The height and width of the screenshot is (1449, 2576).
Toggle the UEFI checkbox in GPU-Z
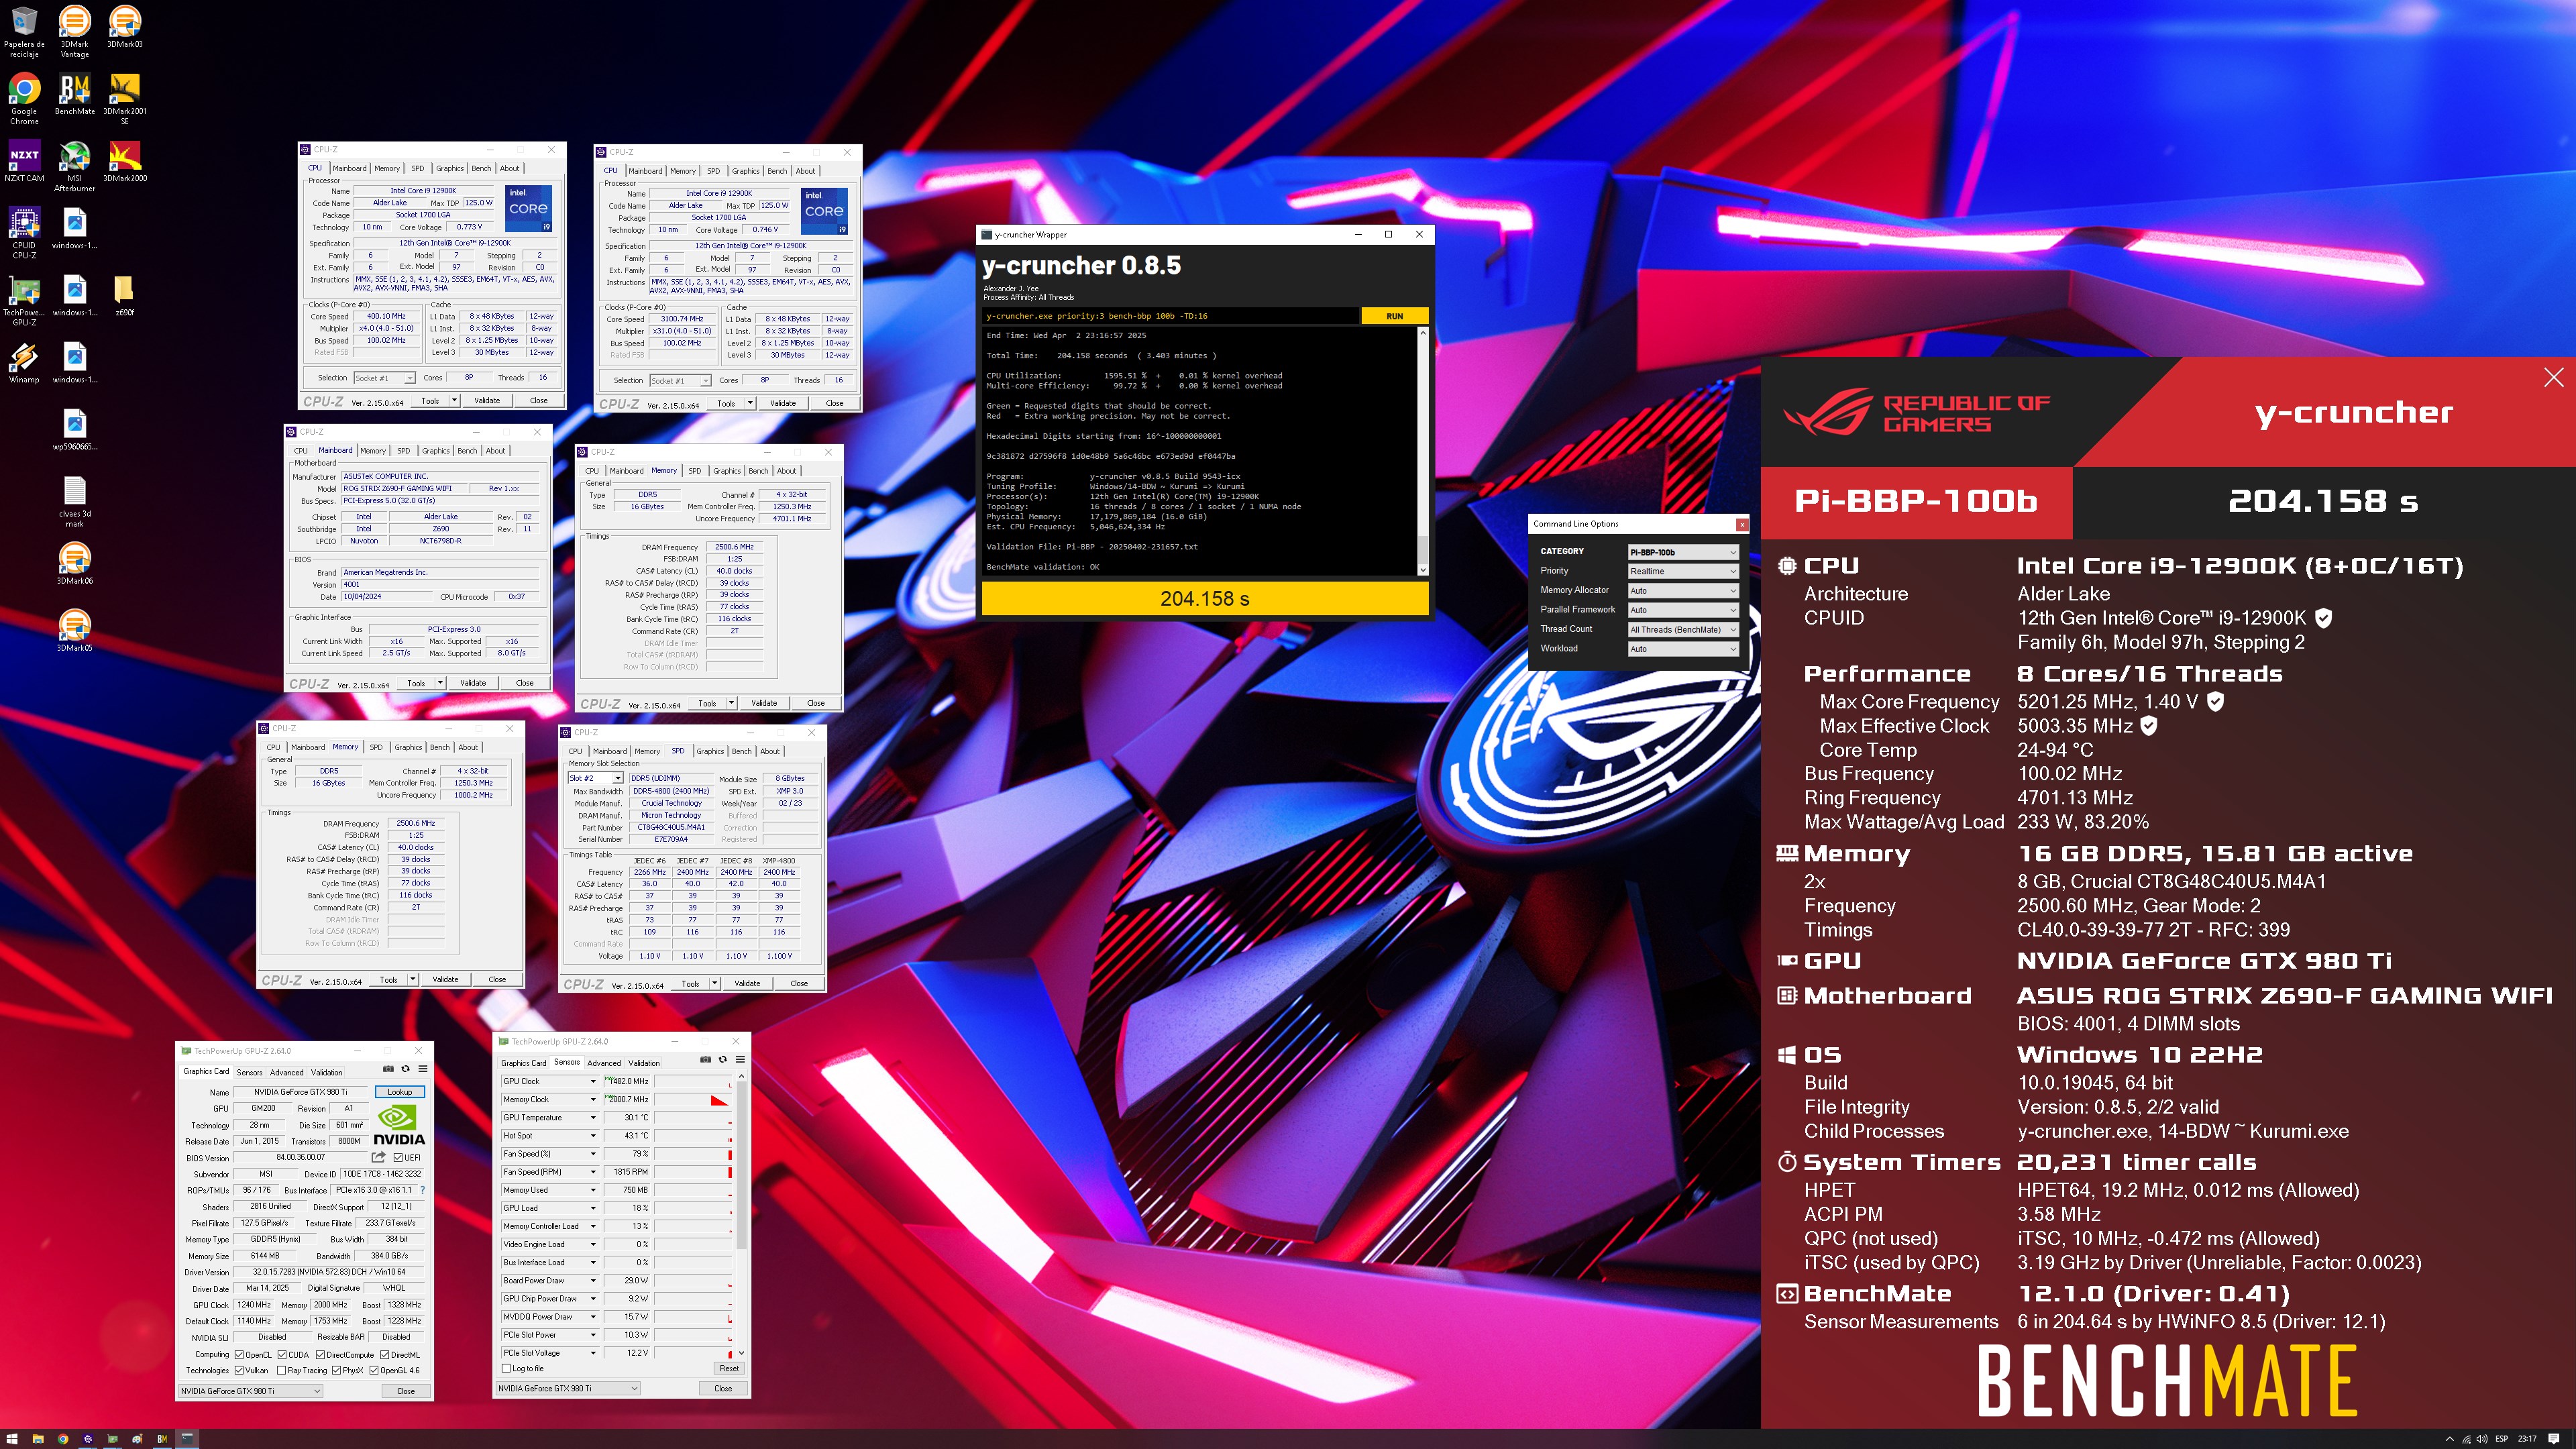[399, 1158]
